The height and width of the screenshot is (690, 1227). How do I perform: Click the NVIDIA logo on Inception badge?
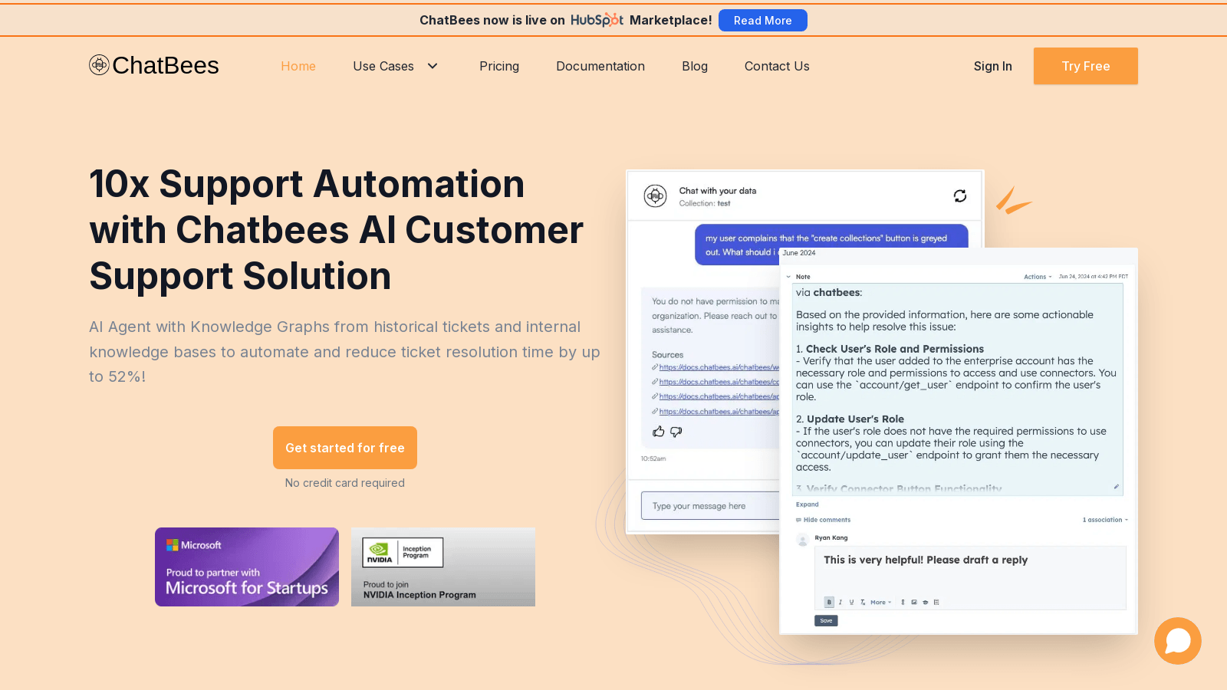[x=380, y=552]
